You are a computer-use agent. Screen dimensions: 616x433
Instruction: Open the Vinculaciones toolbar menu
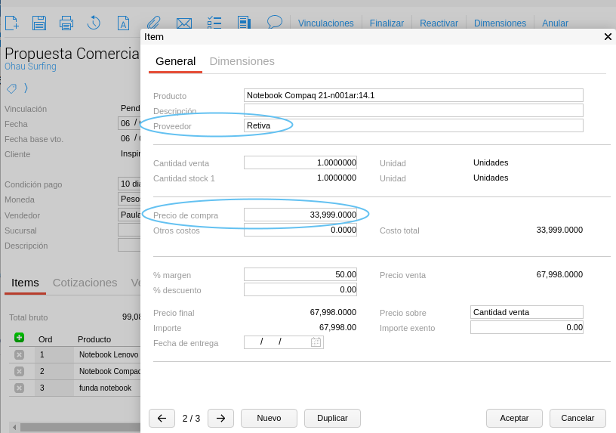click(325, 23)
